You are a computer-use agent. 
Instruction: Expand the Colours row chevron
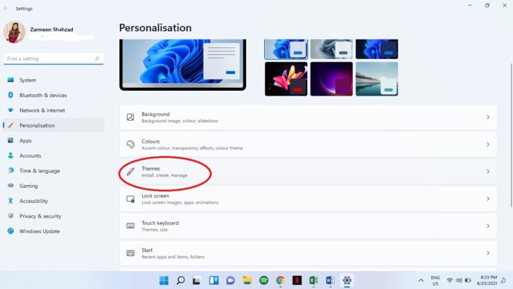[487, 144]
